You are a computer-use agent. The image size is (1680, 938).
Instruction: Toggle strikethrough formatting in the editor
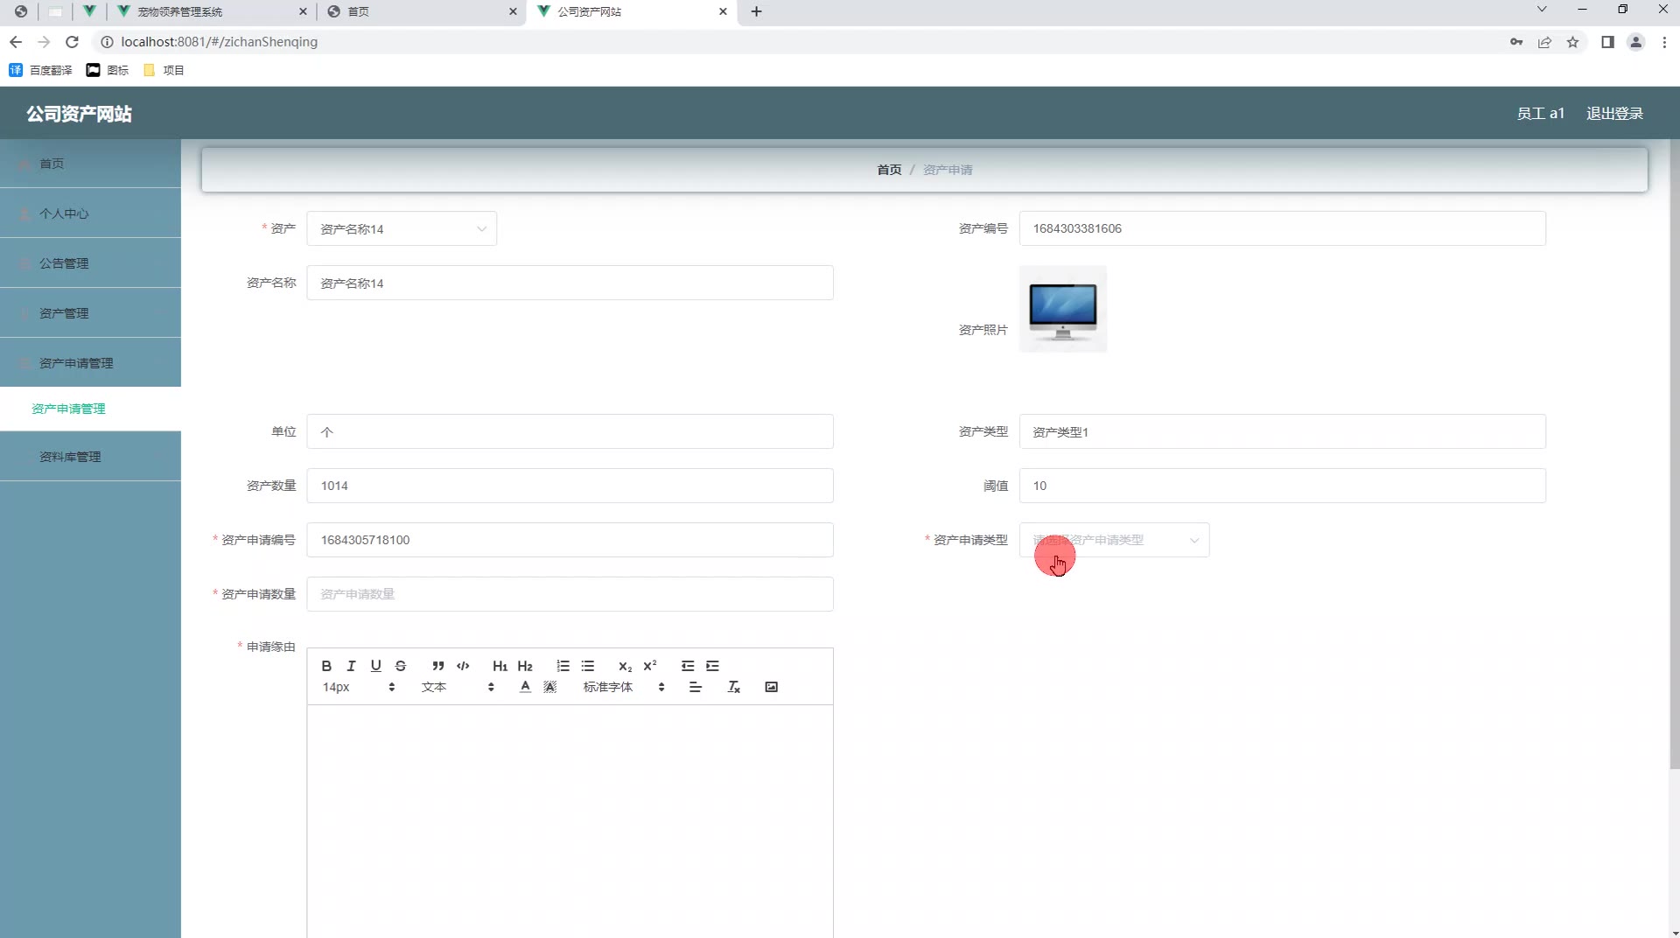[401, 666]
